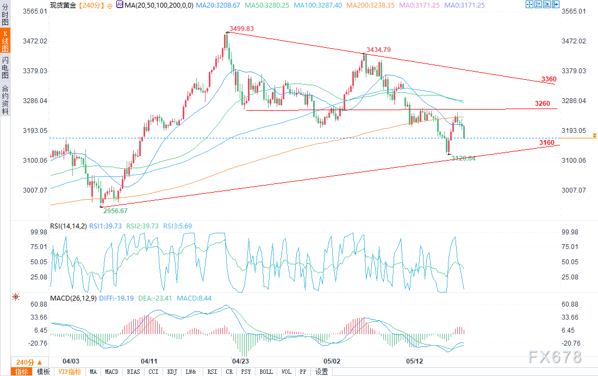
Task: Click the move/pan arrows icon top-right
Action: [530, 5]
